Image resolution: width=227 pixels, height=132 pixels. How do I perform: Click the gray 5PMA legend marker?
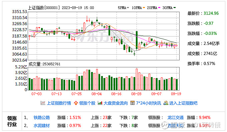pos(128,8)
